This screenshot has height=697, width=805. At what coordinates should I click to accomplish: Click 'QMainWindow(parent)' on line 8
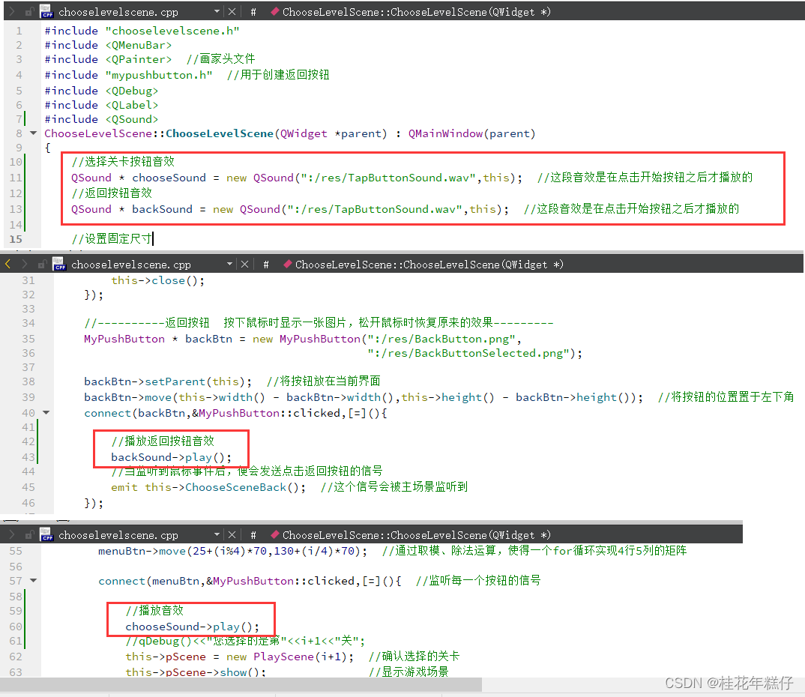(x=471, y=133)
